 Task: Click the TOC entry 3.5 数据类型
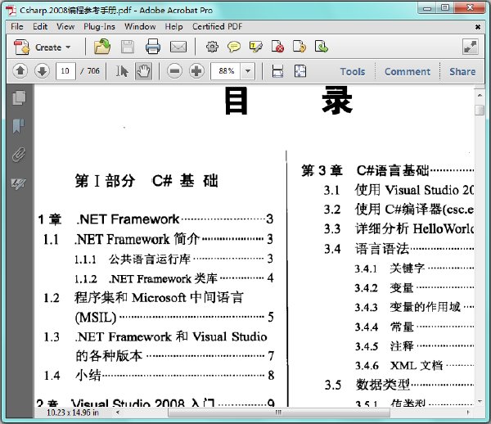pos(399,385)
